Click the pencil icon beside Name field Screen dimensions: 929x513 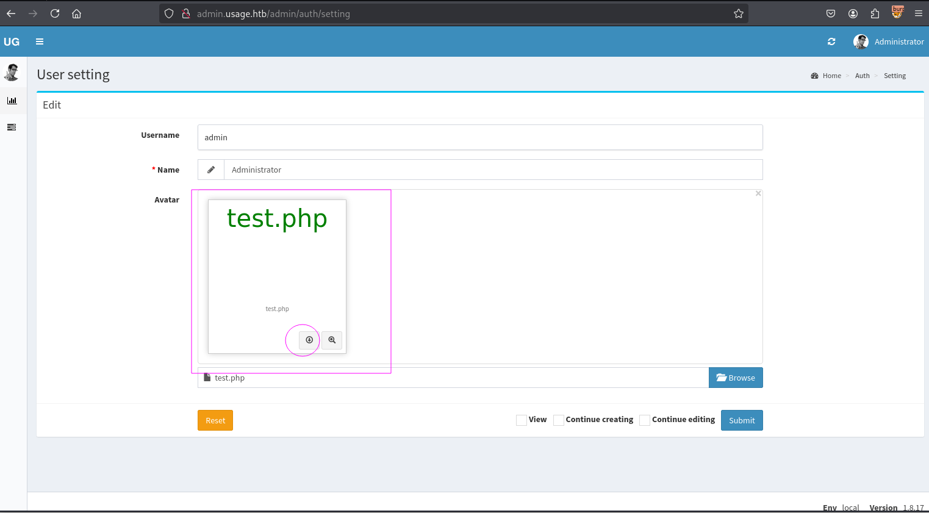(211, 170)
